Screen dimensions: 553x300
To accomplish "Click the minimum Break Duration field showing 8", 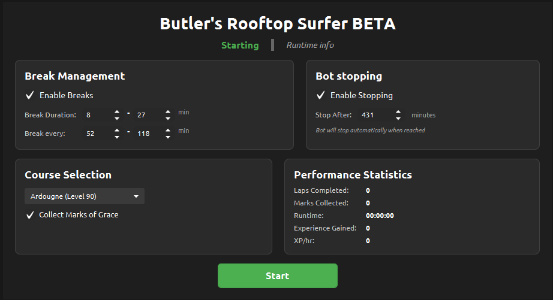I will click(x=97, y=114).
